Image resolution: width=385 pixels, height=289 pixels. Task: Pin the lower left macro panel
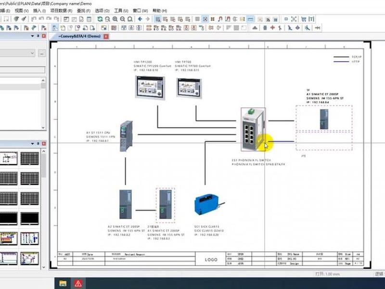tap(38, 144)
